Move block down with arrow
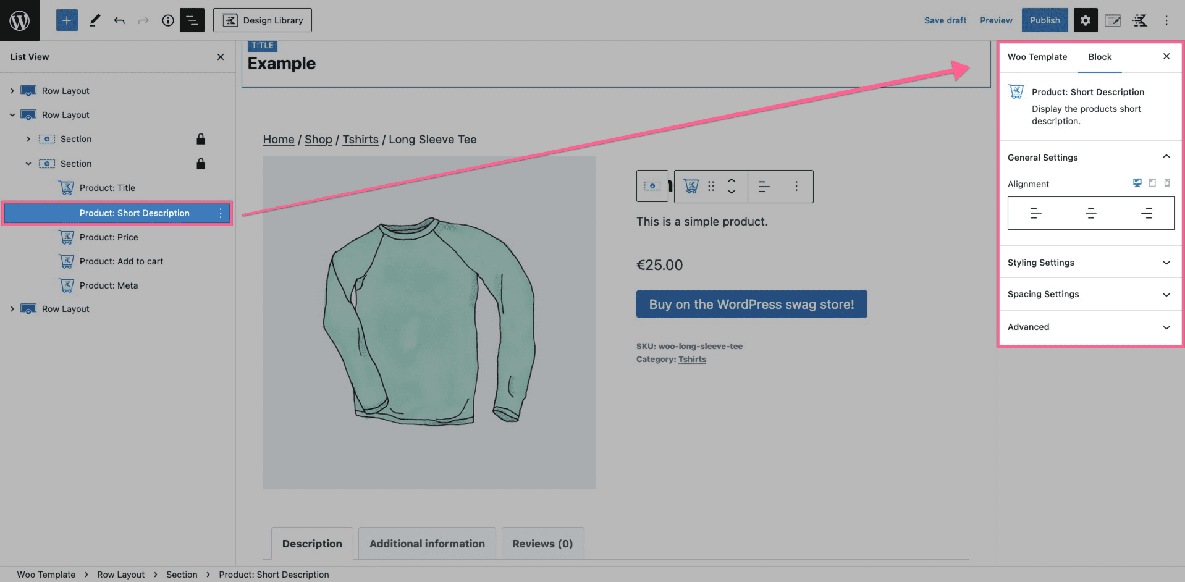 [732, 192]
